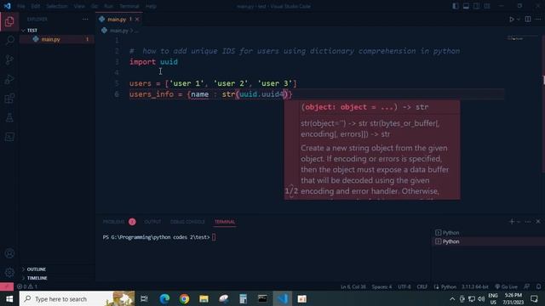Image resolution: width=545 pixels, height=306 pixels.
Task: Click errors and warnings status indicator
Action: (27, 286)
